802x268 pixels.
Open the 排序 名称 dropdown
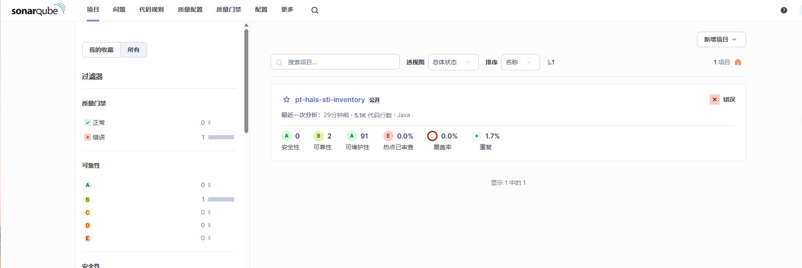520,62
